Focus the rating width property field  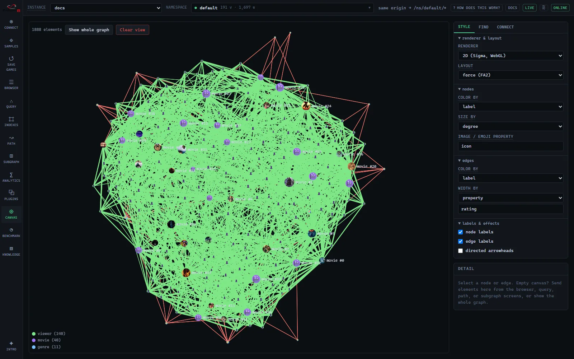pos(511,209)
